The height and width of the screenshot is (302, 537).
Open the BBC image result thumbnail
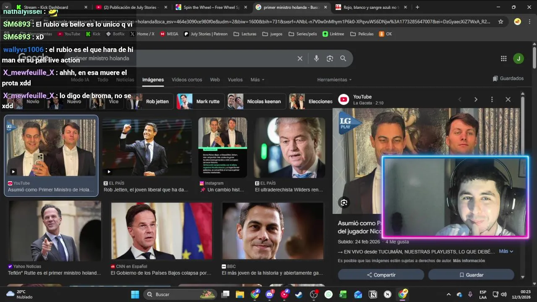(x=273, y=231)
